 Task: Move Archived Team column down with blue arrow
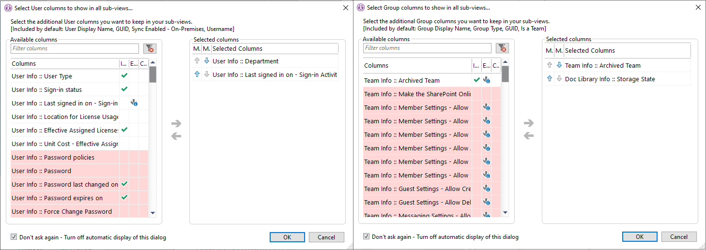tap(559, 65)
